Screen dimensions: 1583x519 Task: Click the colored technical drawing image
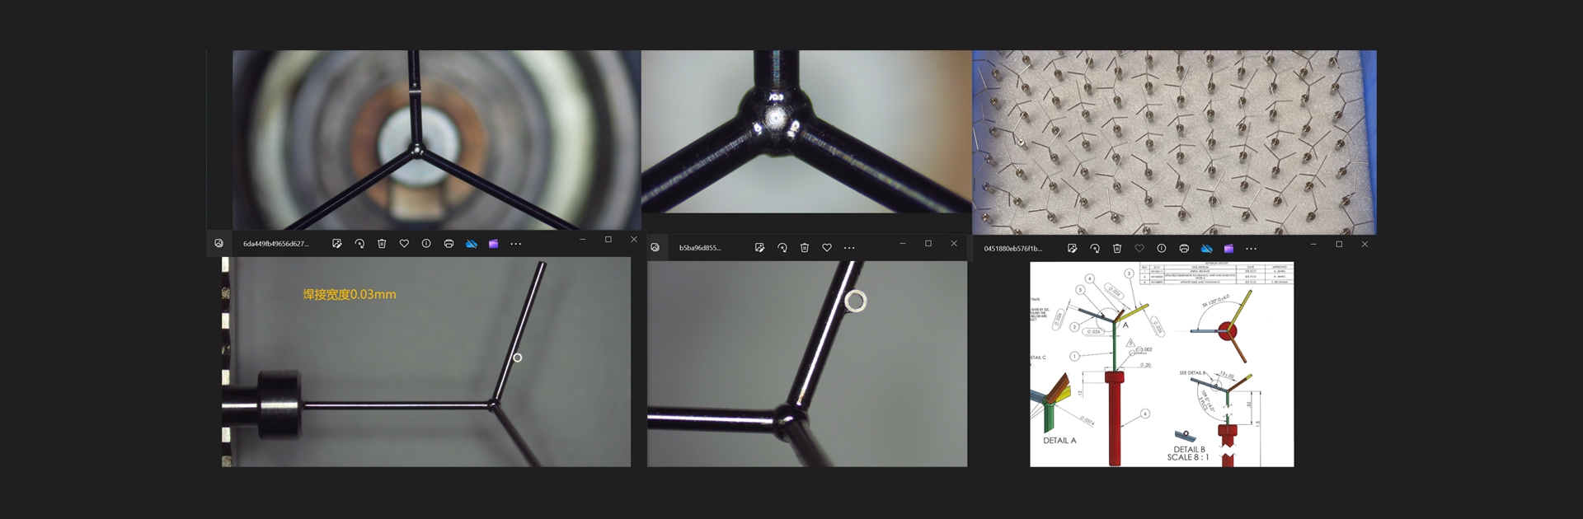click(x=1162, y=364)
